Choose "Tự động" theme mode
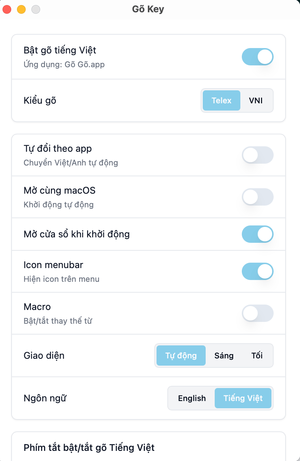Image resolution: width=300 pixels, height=461 pixels. click(181, 356)
